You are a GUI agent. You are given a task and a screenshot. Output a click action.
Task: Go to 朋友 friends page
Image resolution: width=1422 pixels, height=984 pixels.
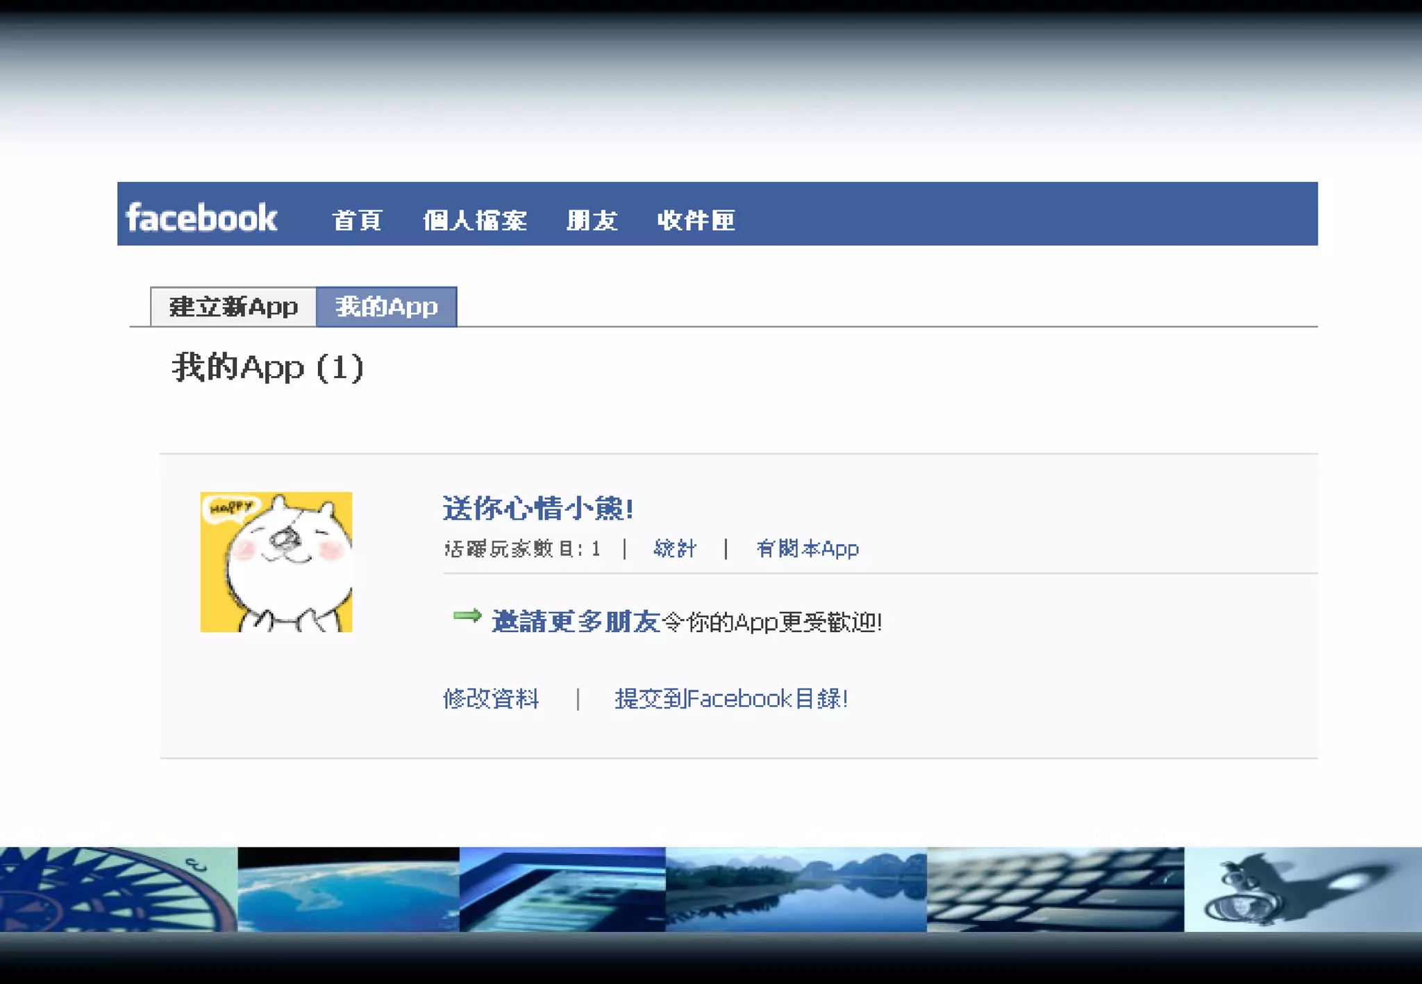(592, 220)
